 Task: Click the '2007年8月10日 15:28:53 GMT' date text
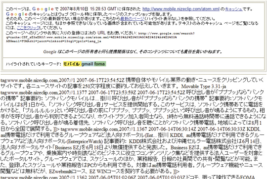click(88, 9)
